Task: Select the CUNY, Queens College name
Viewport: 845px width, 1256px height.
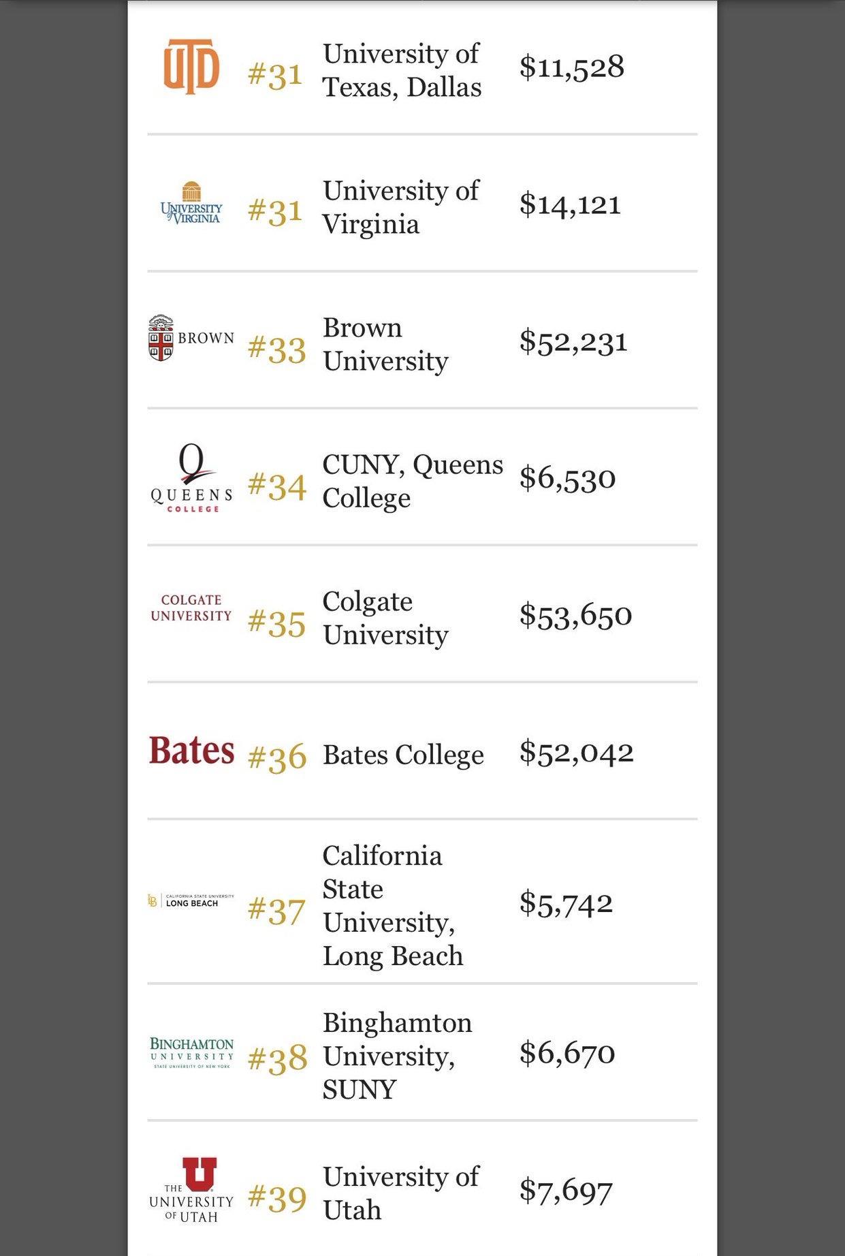Action: [x=413, y=481]
